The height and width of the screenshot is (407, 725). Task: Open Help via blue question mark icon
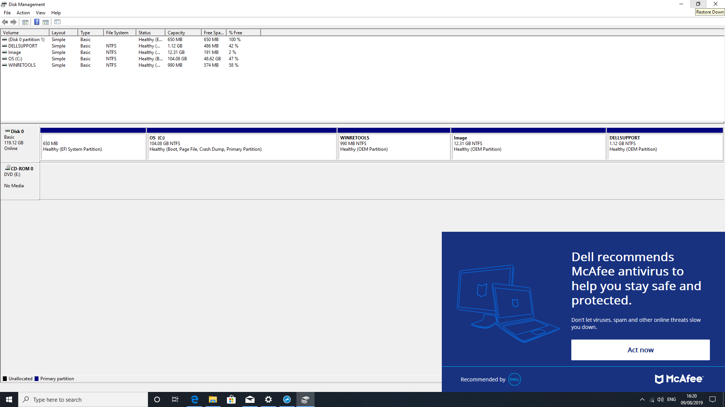tap(37, 22)
